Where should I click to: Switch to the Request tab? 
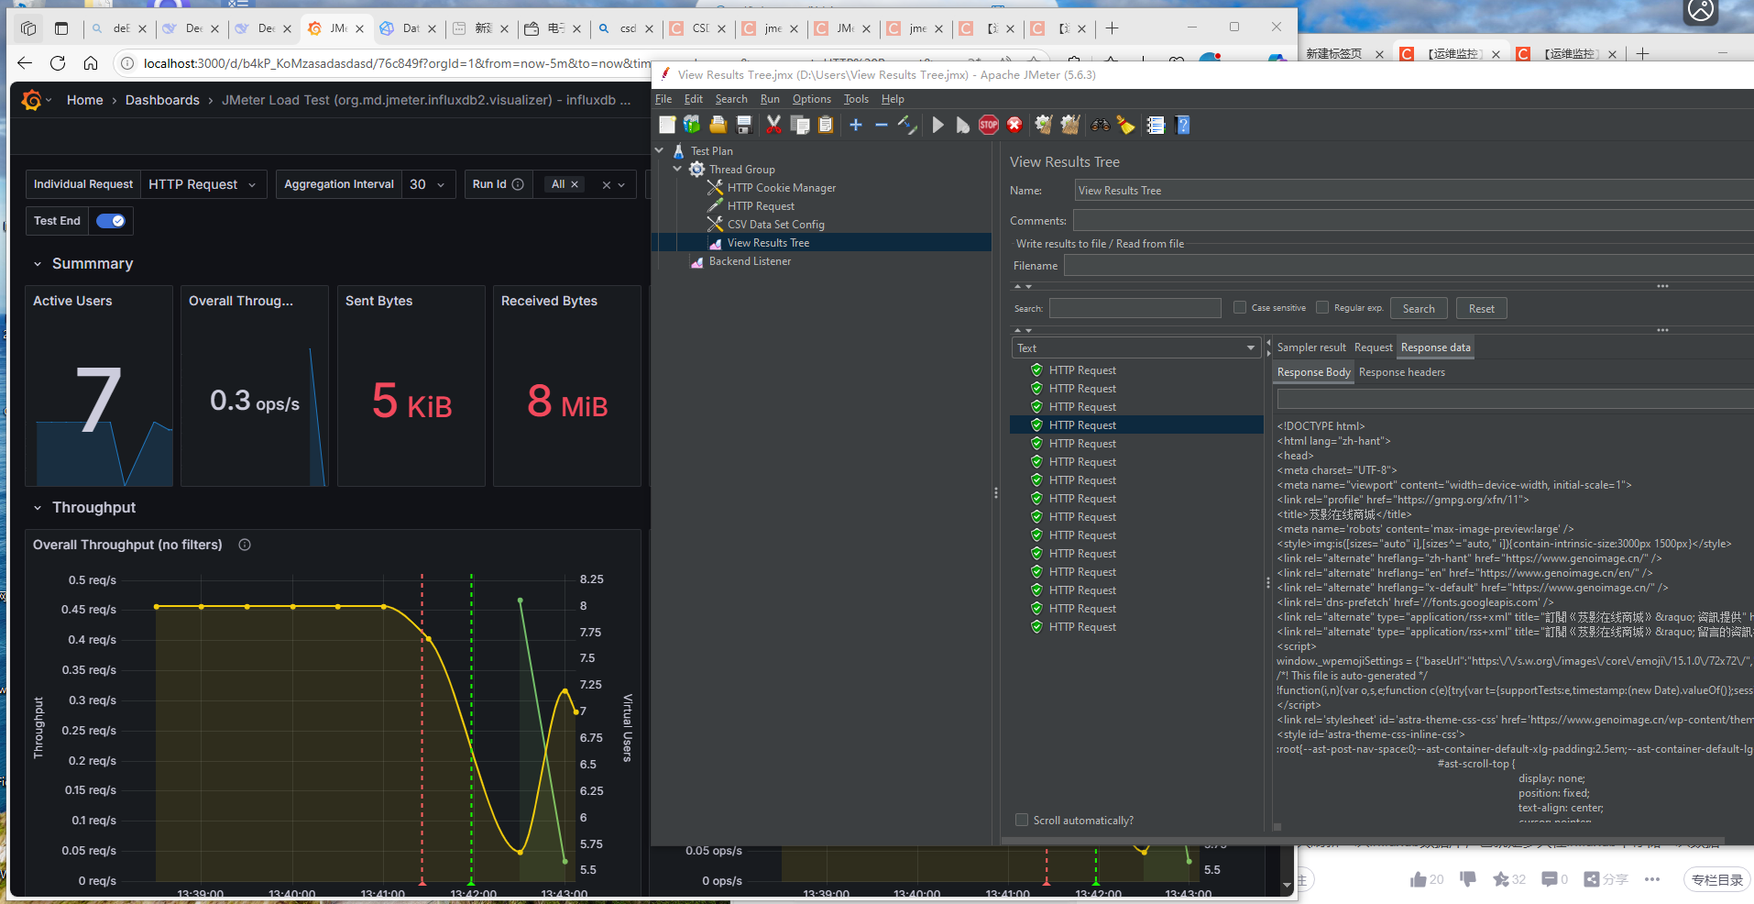point(1373,347)
